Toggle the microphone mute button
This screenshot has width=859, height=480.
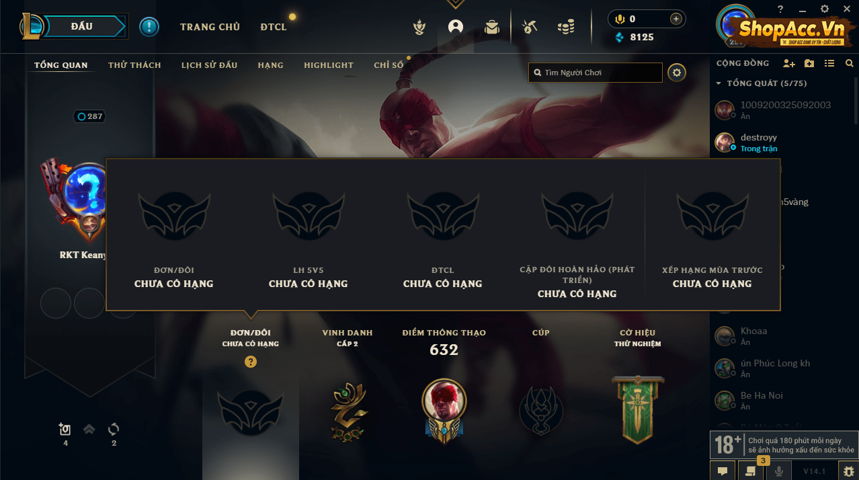[780, 471]
